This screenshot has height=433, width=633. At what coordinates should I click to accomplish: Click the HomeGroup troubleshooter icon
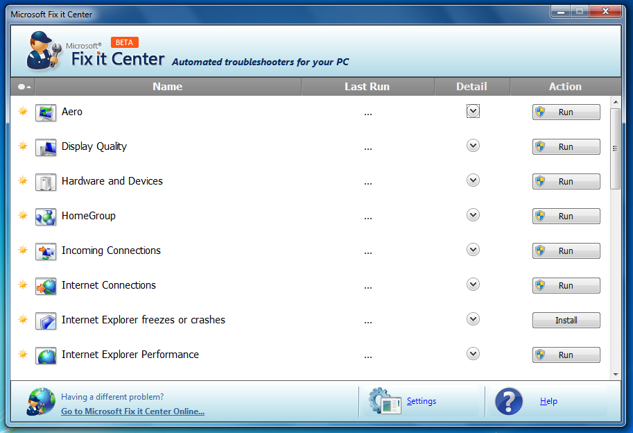pyautogui.click(x=46, y=216)
